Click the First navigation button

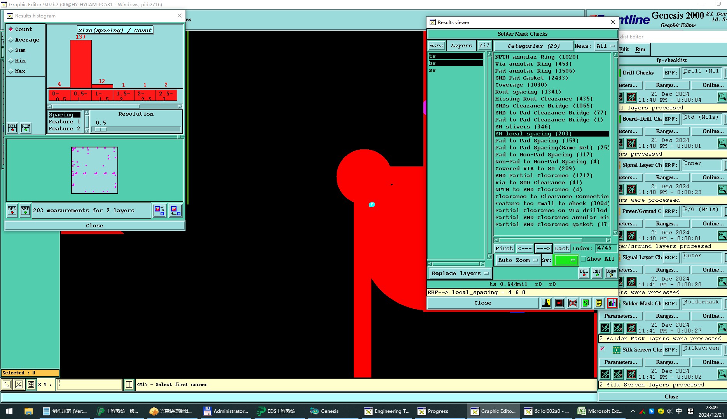point(504,248)
